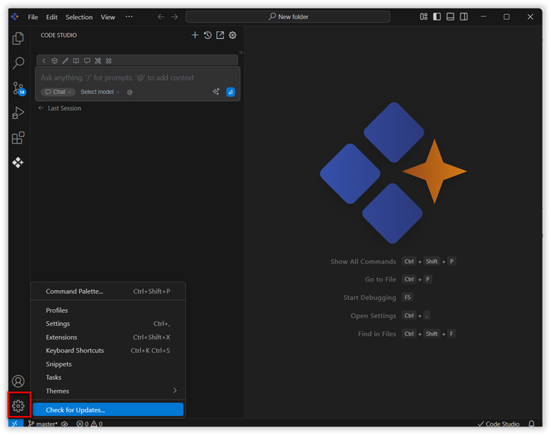
Task: Open the Explorer view in activity bar
Action: 18,39
